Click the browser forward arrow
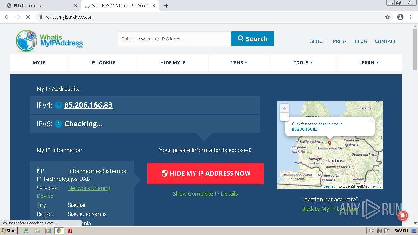 coord(18,17)
